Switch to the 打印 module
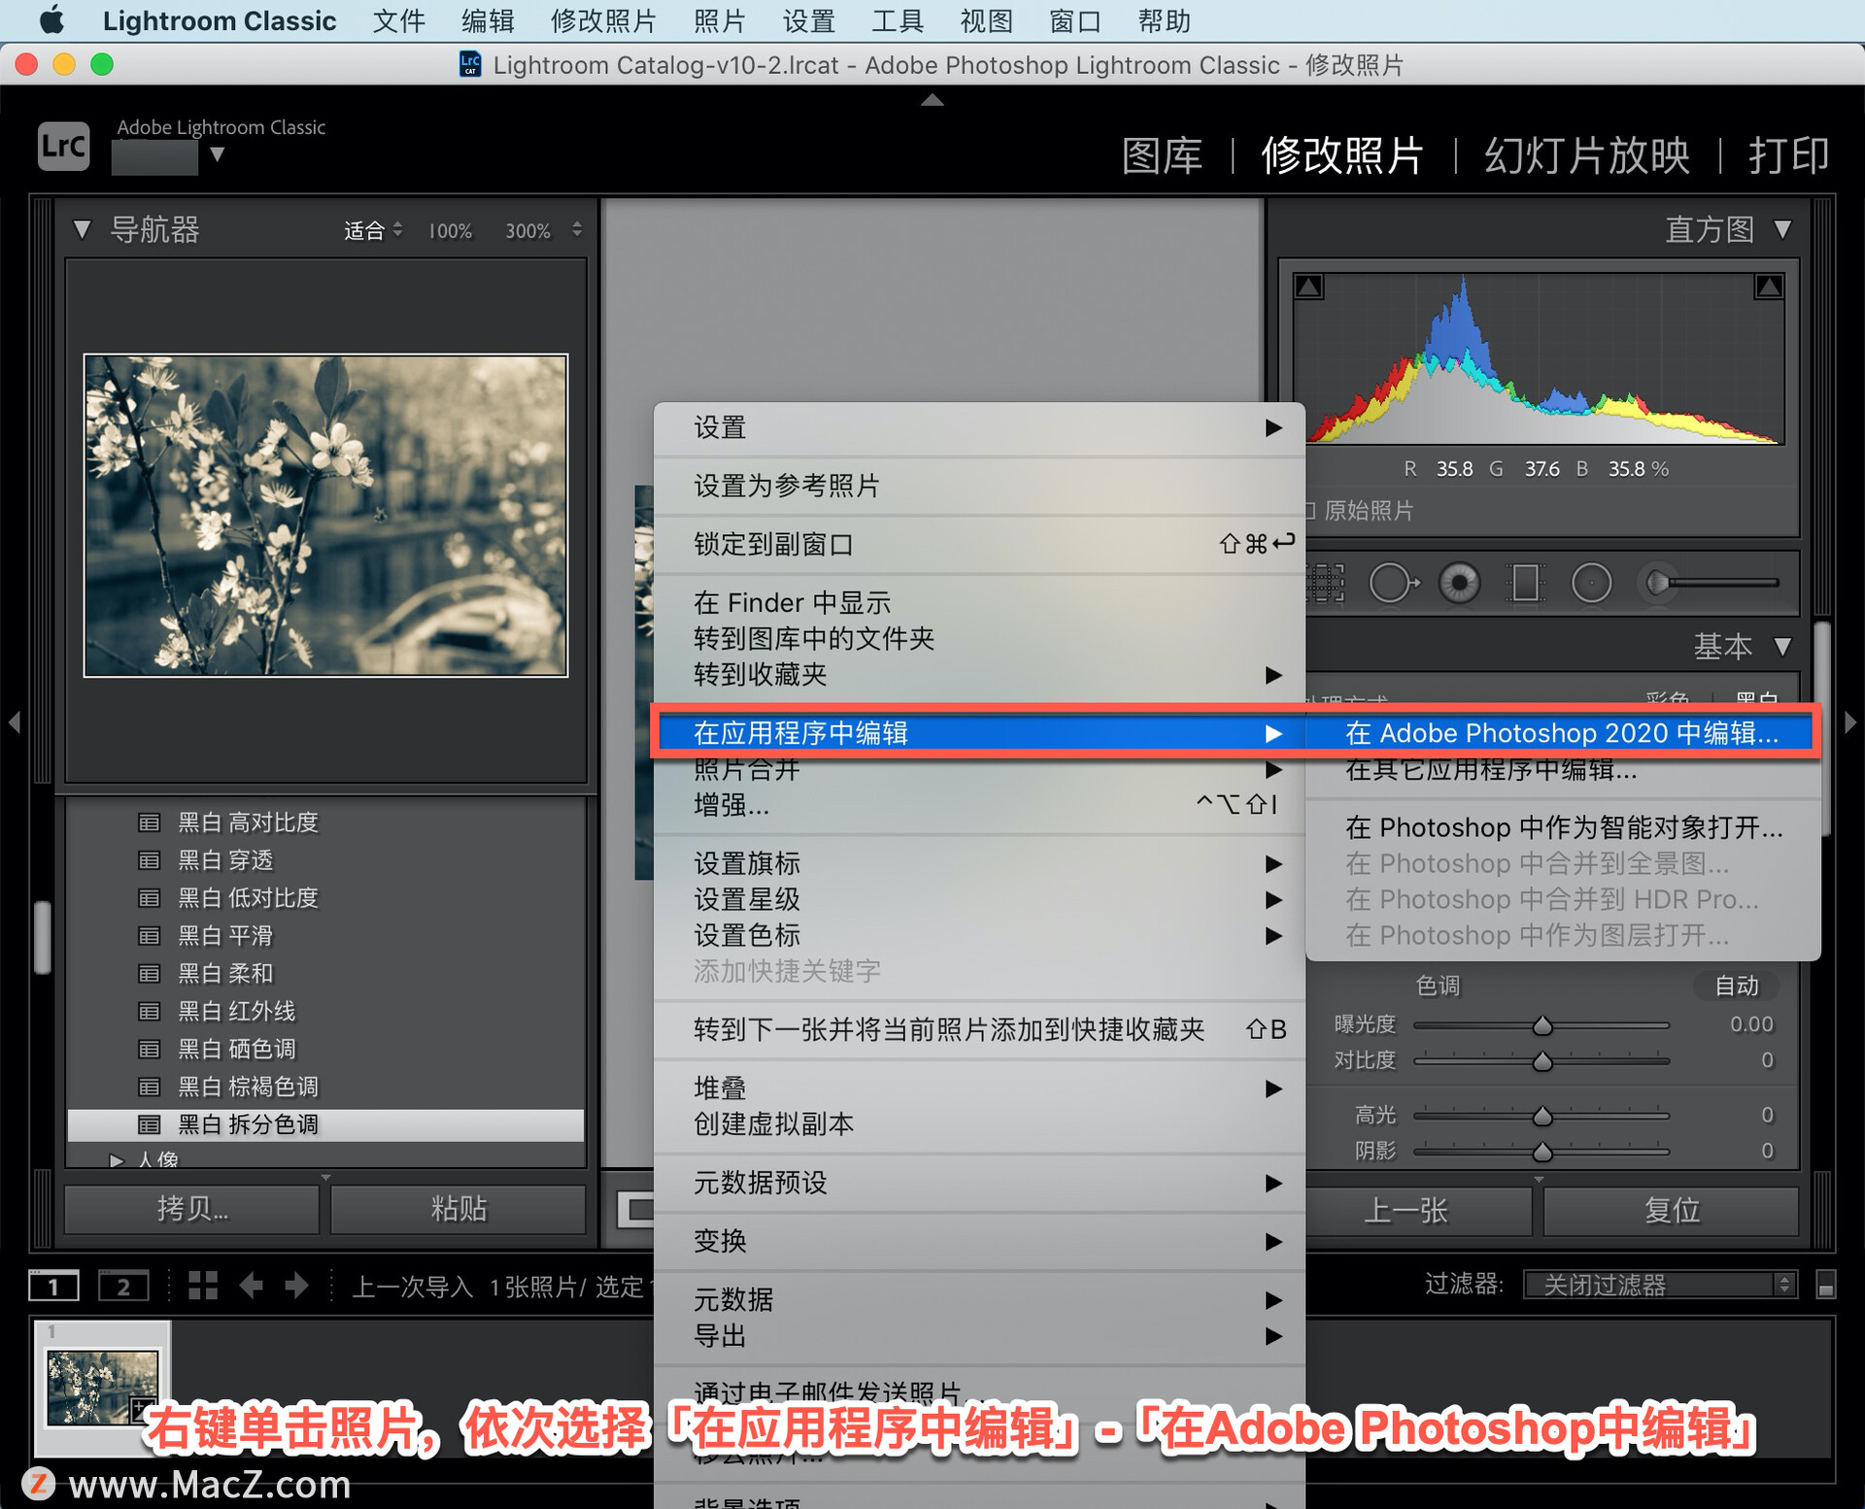 click(1789, 155)
